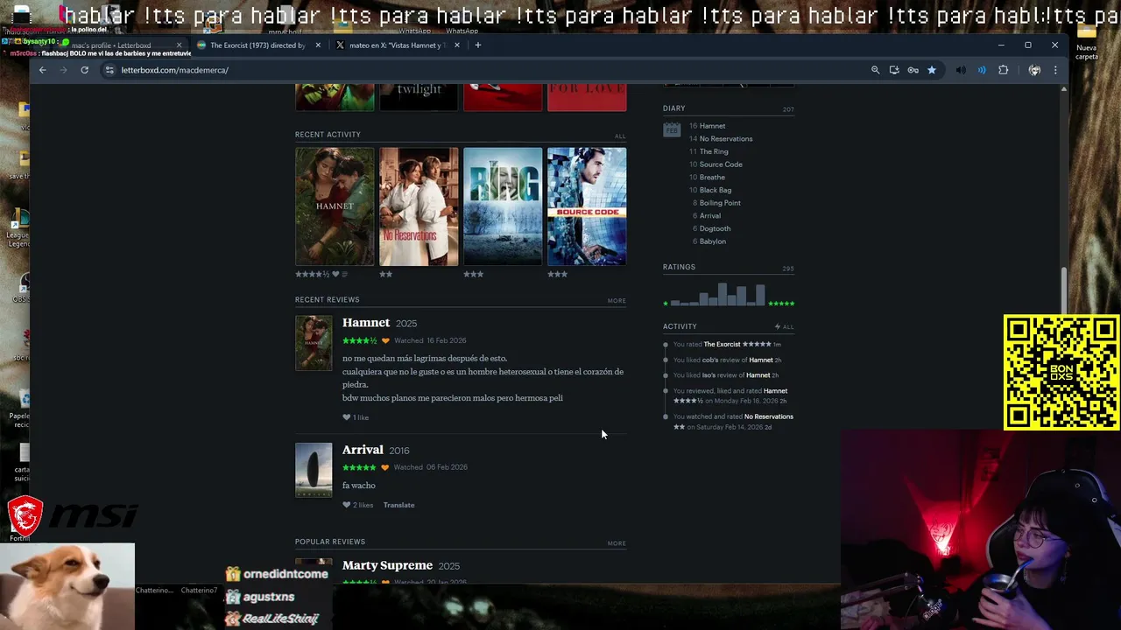Image resolution: width=1121 pixels, height=630 pixels.
Task: Open 2025 year link next to Hamnet
Action: pyautogui.click(x=406, y=324)
